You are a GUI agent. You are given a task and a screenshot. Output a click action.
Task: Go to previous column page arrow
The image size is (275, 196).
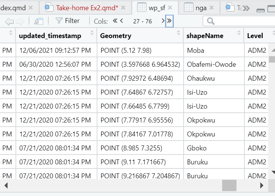click(x=122, y=21)
